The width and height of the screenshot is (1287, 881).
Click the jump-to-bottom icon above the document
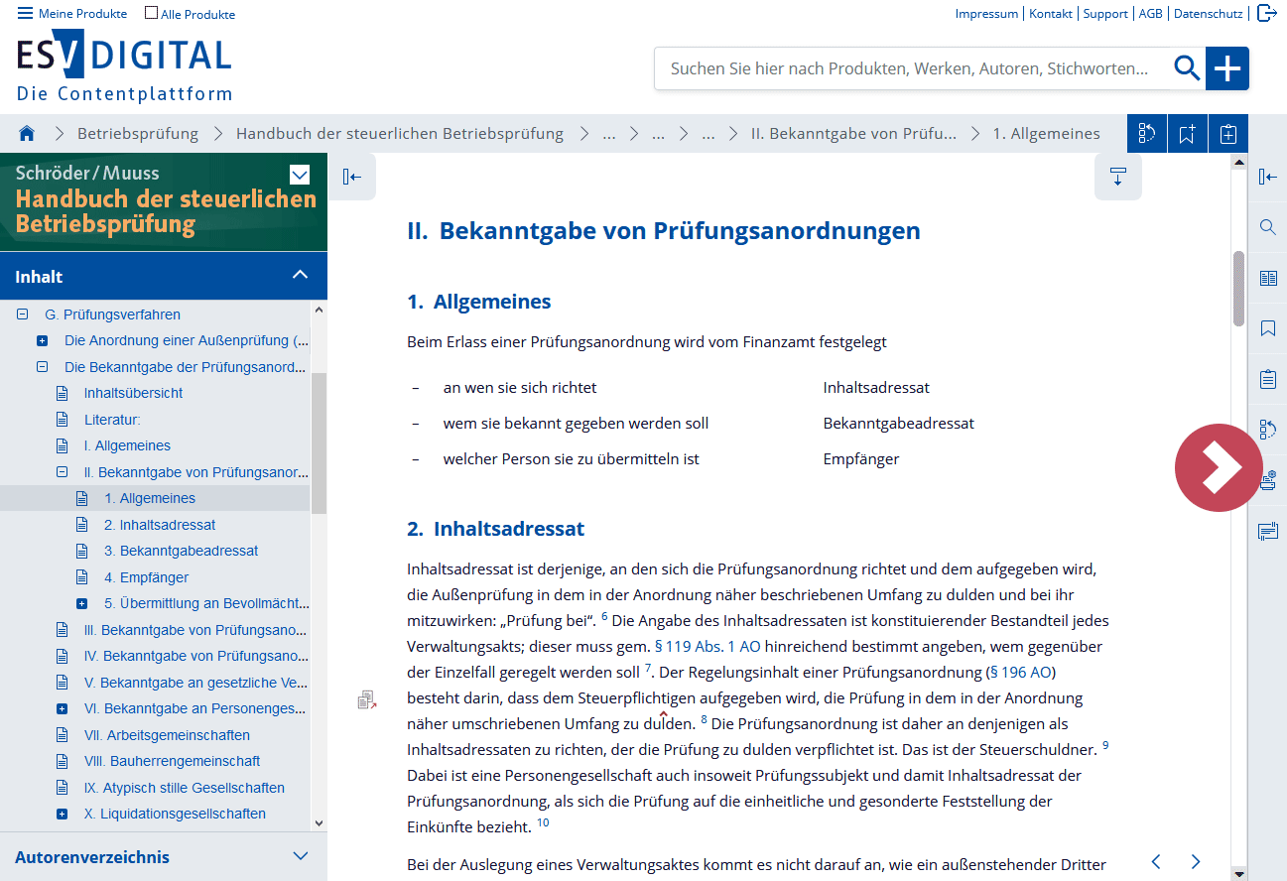[1118, 177]
